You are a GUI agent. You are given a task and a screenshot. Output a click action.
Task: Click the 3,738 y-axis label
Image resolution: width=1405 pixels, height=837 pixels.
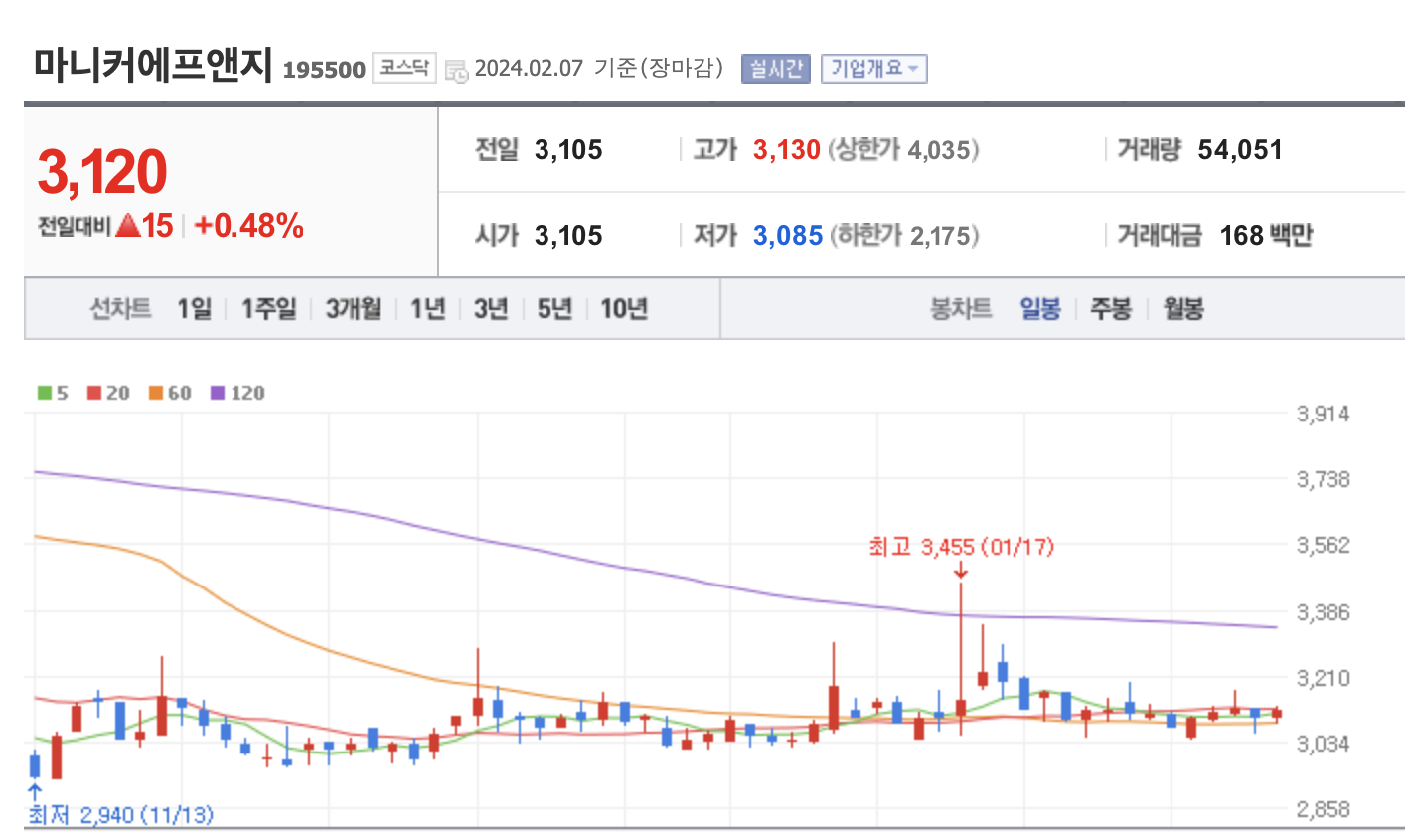(x=1323, y=480)
